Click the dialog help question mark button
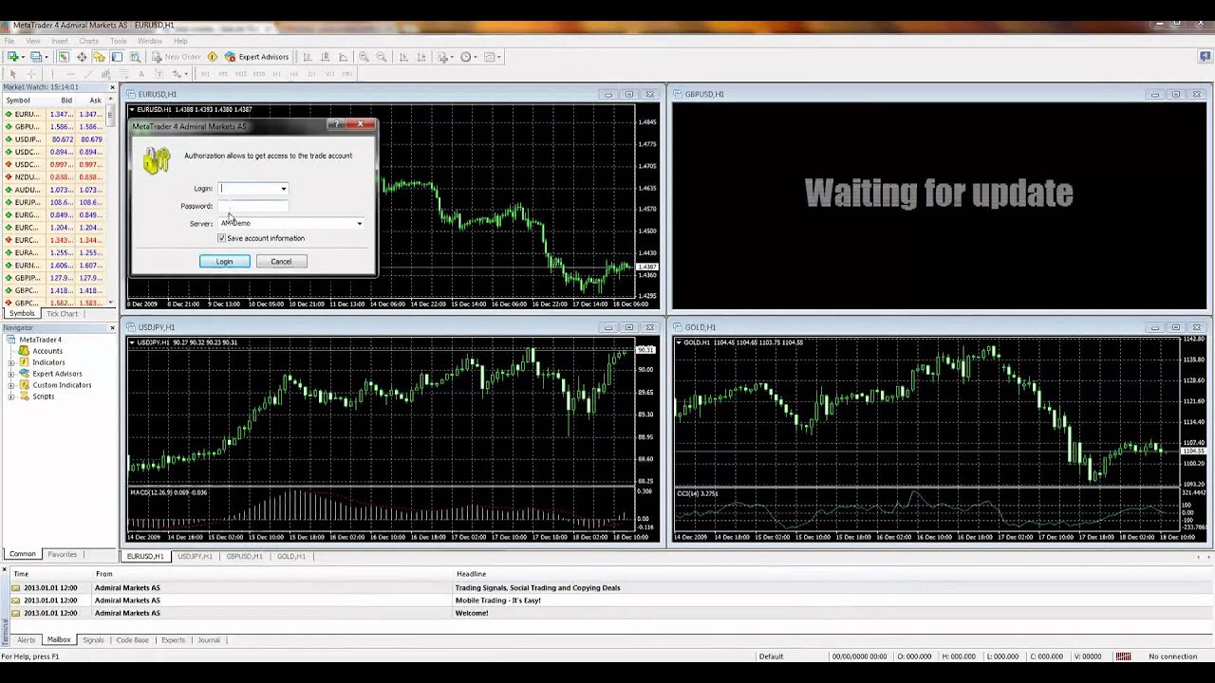The image size is (1215, 683). pos(335,124)
